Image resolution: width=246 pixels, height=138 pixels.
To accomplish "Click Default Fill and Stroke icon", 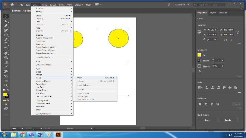I will point(4,90).
